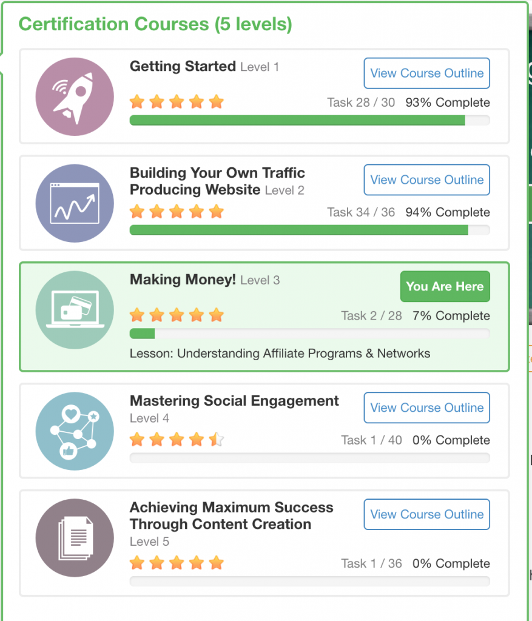View Course Outline for Mastering Social Engagement
532x621 pixels.
426,408
